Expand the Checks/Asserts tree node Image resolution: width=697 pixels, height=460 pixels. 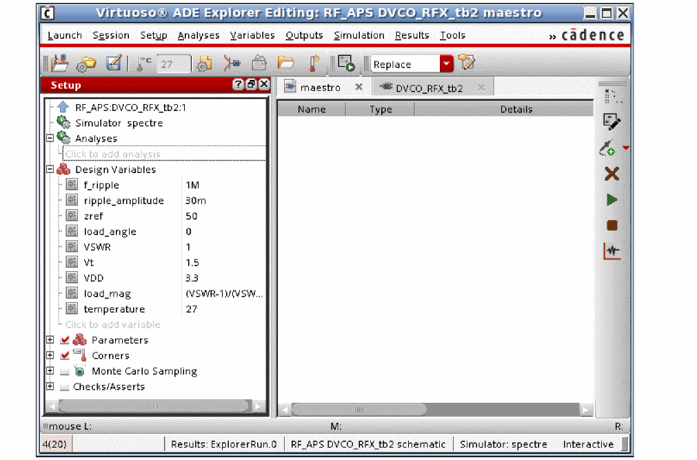click(50, 387)
